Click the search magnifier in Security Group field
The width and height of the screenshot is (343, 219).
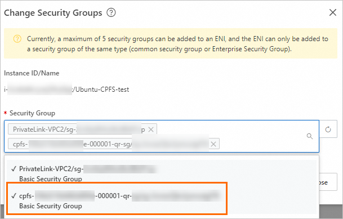310,136
